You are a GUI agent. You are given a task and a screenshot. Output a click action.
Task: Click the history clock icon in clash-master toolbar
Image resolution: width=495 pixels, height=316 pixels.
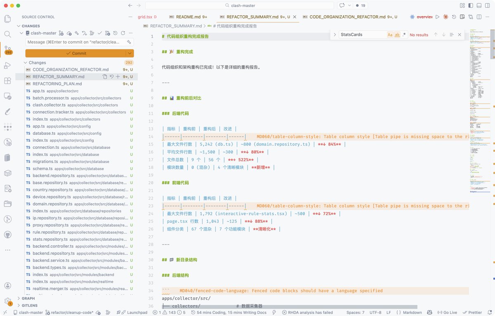[x=115, y=33]
